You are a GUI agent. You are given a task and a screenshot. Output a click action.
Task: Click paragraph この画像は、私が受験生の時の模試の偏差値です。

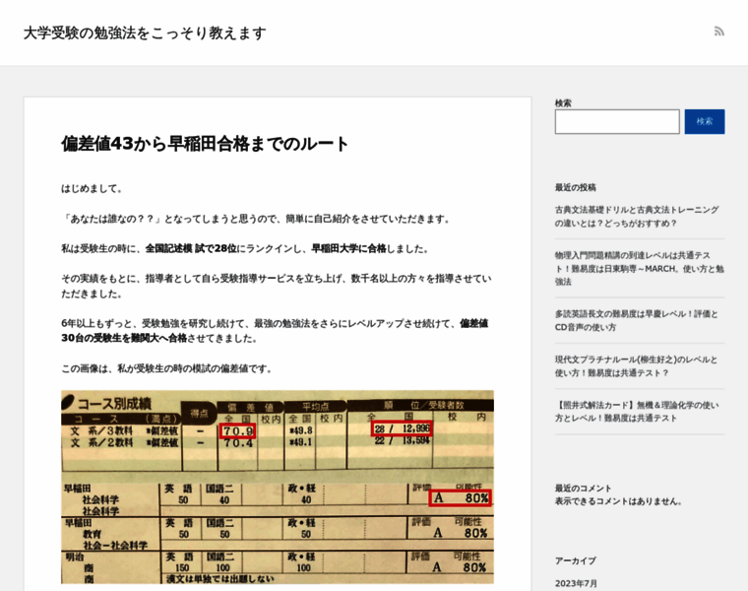(167, 368)
